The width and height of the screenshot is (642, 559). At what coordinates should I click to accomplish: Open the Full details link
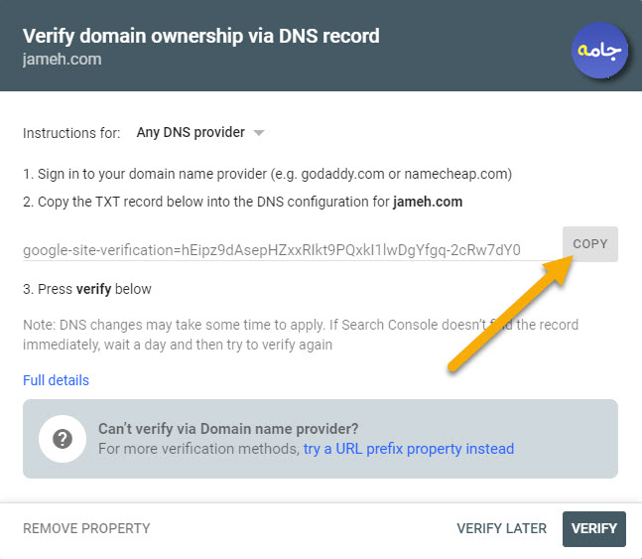point(56,380)
